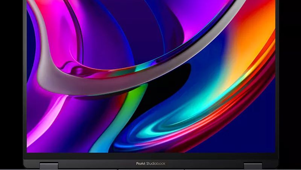Click the black background left of laptop

(x=11, y=75)
